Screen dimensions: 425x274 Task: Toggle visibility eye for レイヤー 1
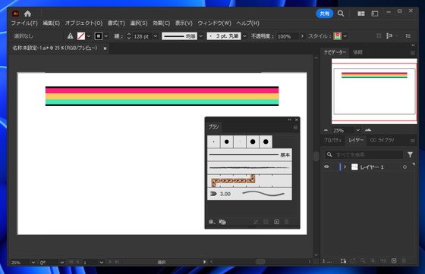[x=326, y=167]
